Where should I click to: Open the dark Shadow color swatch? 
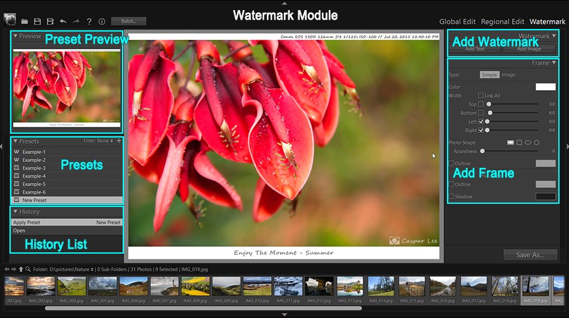click(x=546, y=197)
